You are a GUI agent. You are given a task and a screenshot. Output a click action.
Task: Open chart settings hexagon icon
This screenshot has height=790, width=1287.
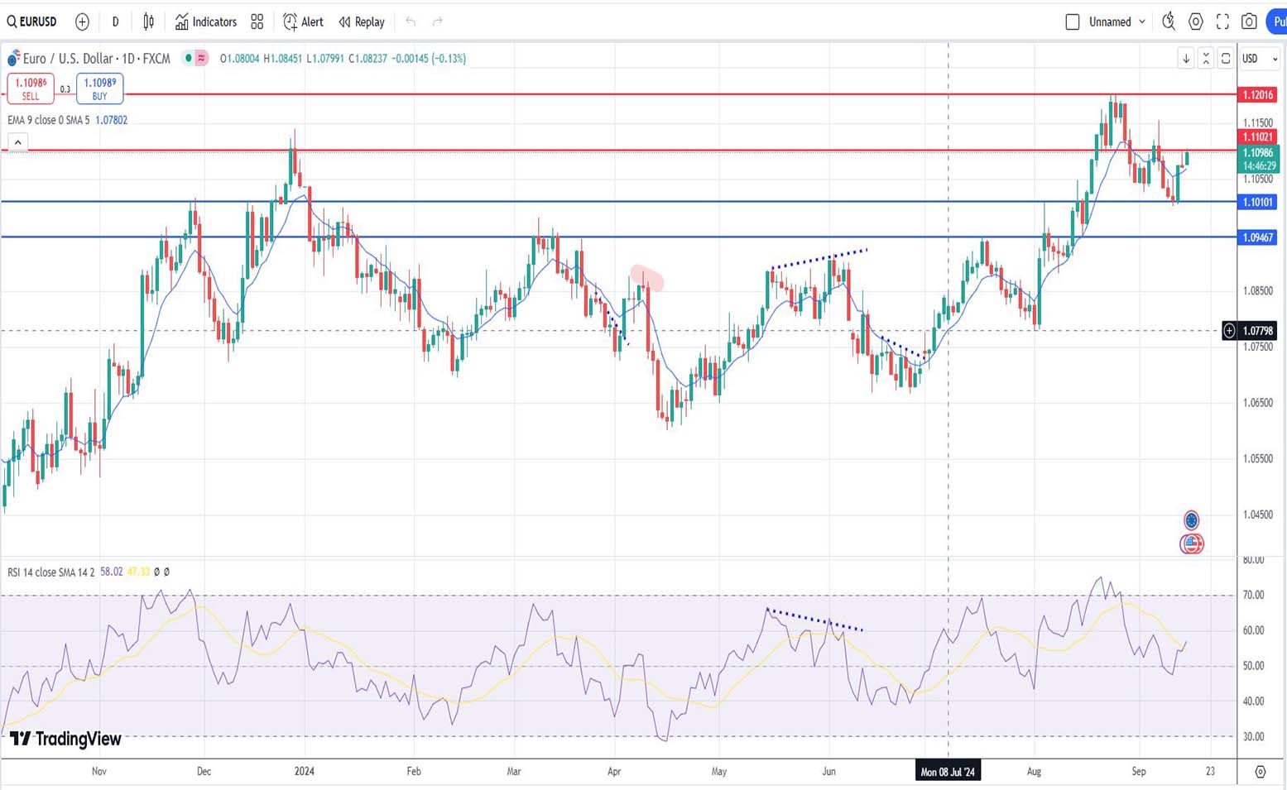point(1195,22)
